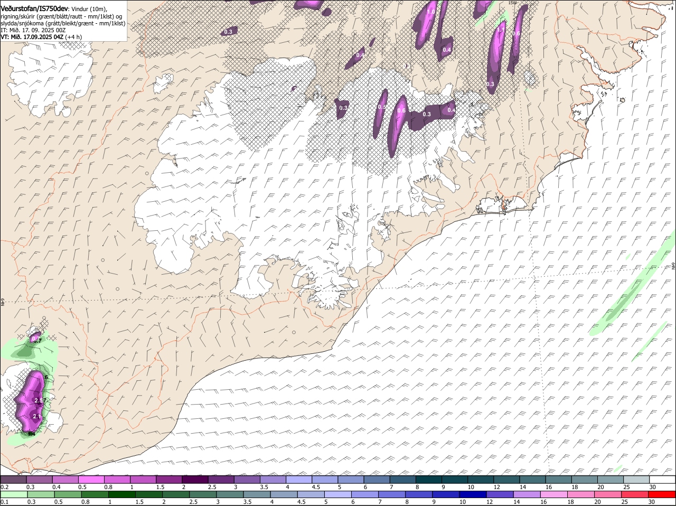Pick the lower legend swatch between 5 and 6
The height and width of the screenshot is (506, 676).
click(x=337, y=494)
